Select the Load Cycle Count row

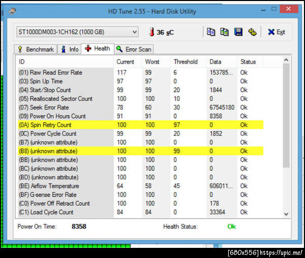(140, 212)
